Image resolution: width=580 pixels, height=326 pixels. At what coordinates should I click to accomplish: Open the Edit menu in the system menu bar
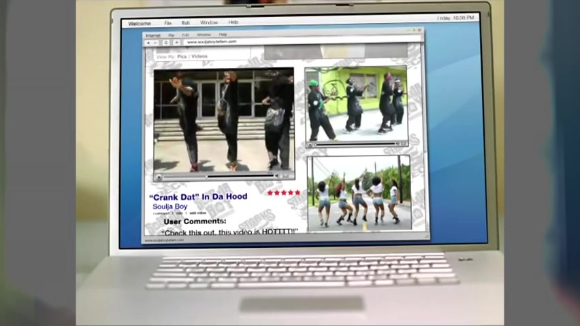[186, 23]
